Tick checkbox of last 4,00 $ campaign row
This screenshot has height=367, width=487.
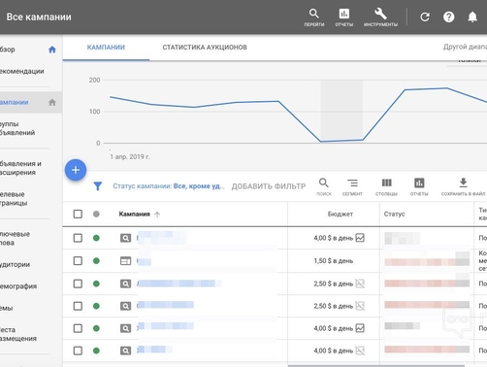click(x=78, y=350)
